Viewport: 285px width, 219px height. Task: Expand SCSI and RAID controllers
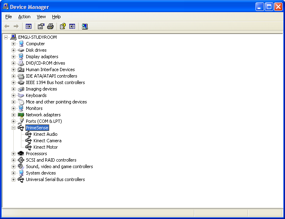point(13,160)
